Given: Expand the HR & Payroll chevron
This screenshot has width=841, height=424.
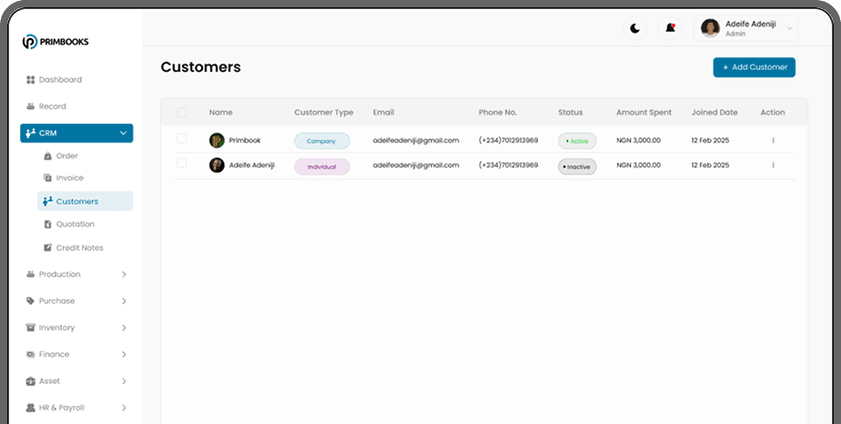Looking at the screenshot, I should coord(124,408).
